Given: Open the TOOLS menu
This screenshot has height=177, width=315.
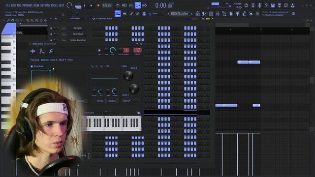Looking at the screenshot, I should (x=54, y=5).
